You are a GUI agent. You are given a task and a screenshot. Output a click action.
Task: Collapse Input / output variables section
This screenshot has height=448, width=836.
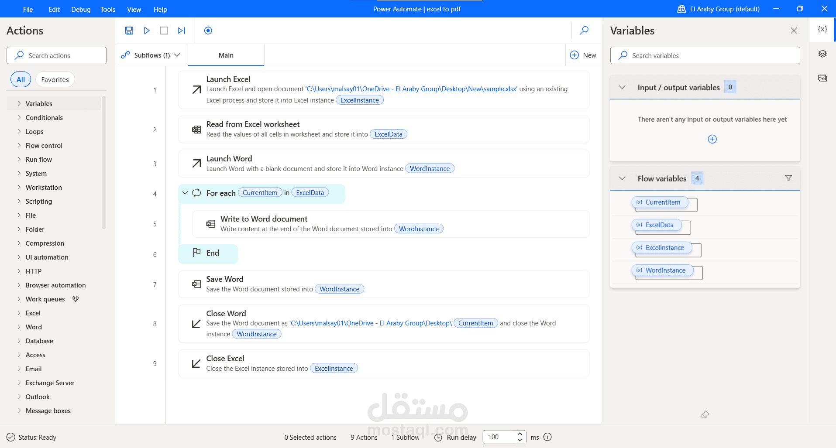[623, 87]
